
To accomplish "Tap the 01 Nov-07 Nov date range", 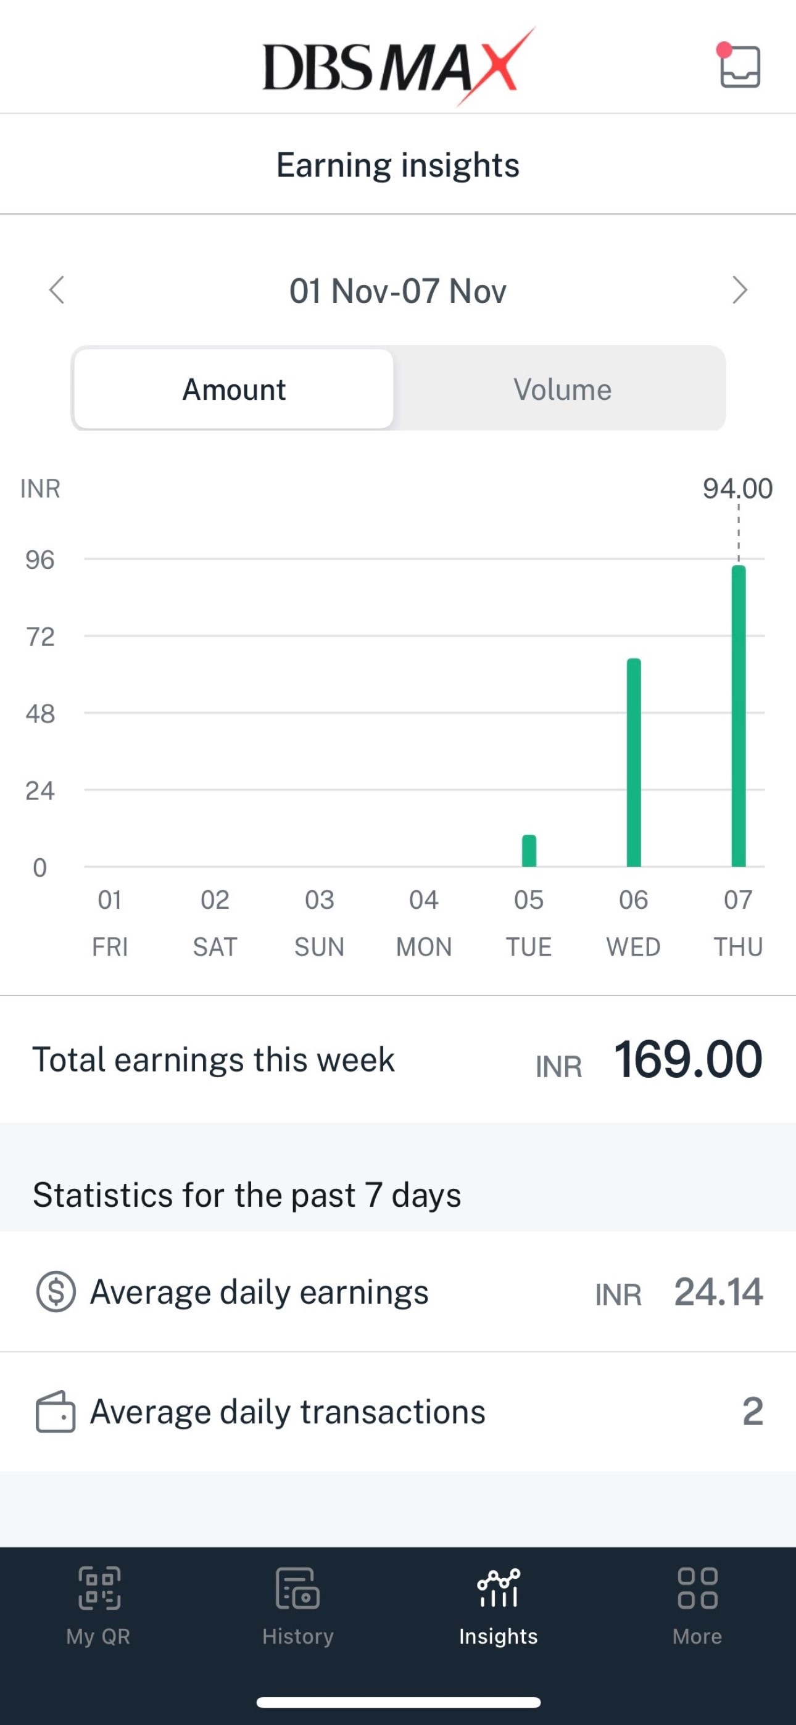I will pyautogui.click(x=398, y=291).
